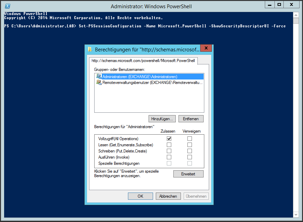This screenshot has width=303, height=222.
Task: Confirm the dialog with OK
Action: (x=140, y=196)
